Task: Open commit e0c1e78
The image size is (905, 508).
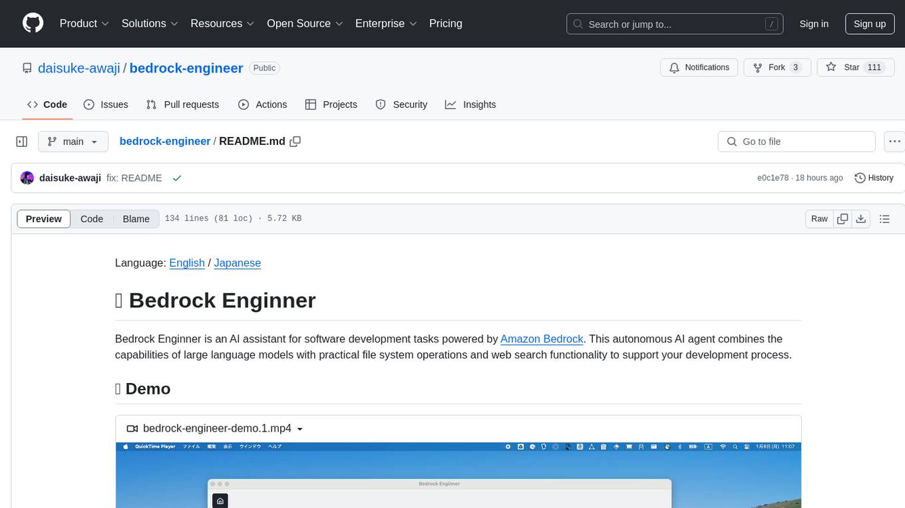Action: click(x=773, y=178)
